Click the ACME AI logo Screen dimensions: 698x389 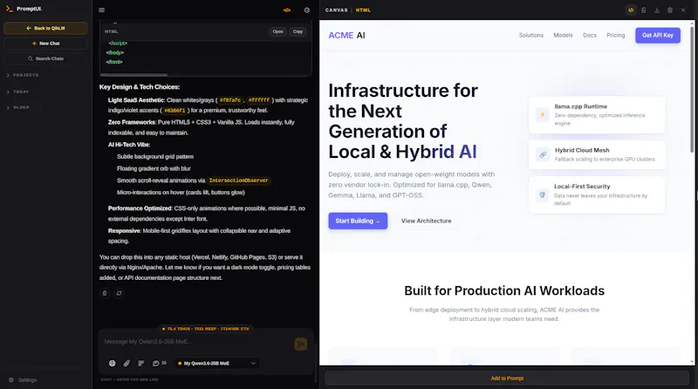tap(346, 35)
